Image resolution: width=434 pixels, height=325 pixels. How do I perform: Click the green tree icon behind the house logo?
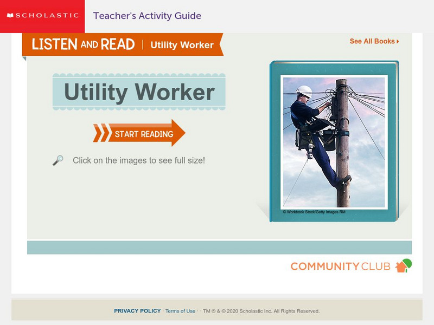(407, 262)
